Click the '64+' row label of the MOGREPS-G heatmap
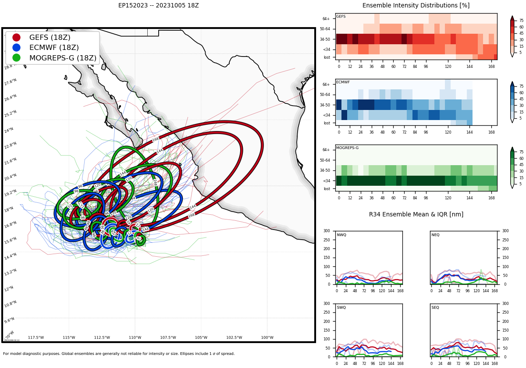This screenshot has width=526, height=368. point(326,150)
